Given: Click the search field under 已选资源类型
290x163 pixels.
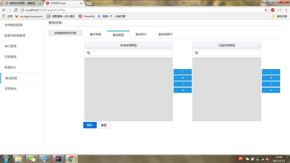Looking at the screenshot, I should click(227, 53).
